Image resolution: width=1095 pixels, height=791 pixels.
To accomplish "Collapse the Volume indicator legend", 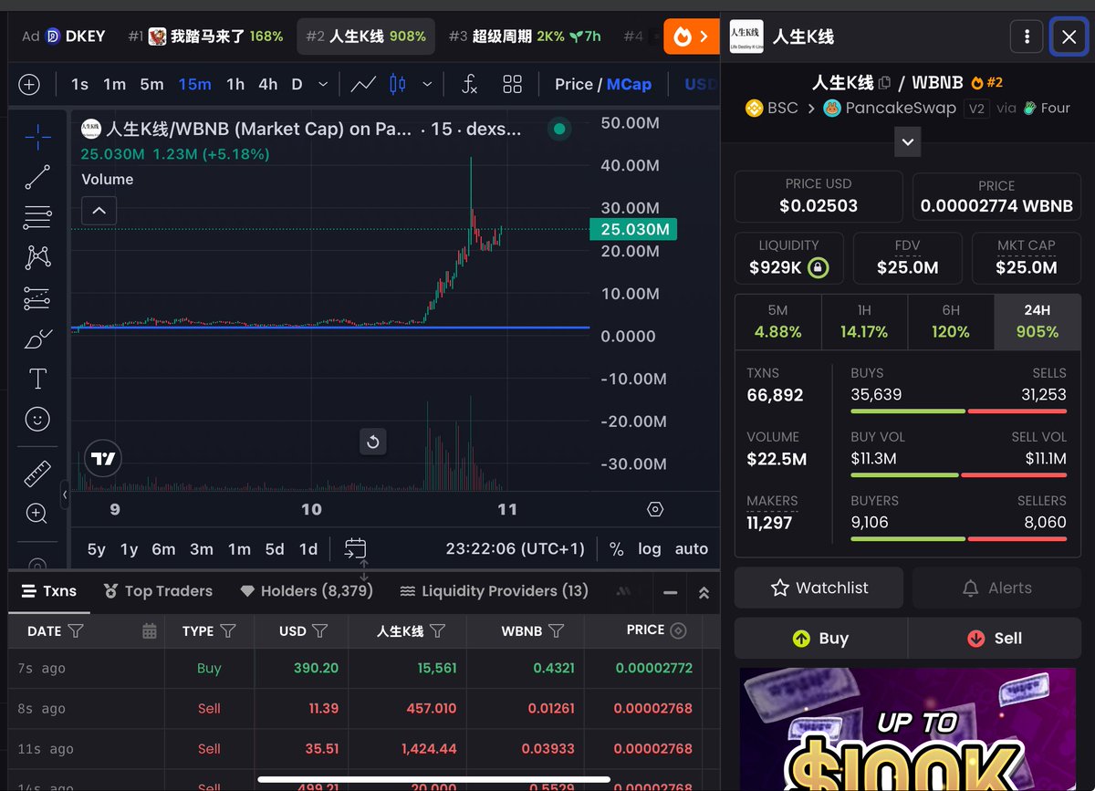I will (99, 211).
